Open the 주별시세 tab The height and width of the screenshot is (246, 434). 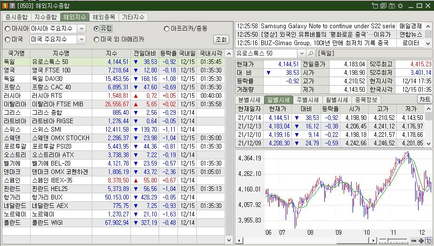click(x=307, y=100)
